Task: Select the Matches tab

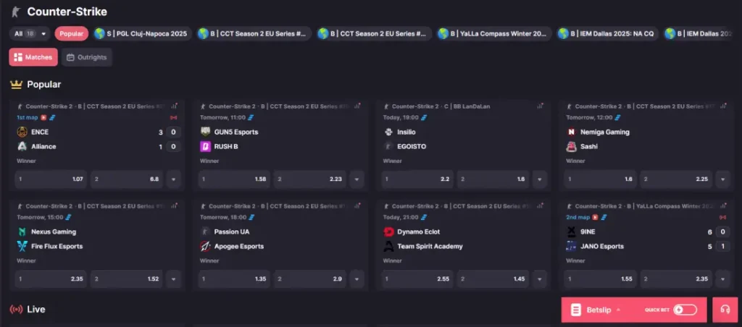Action: [33, 57]
